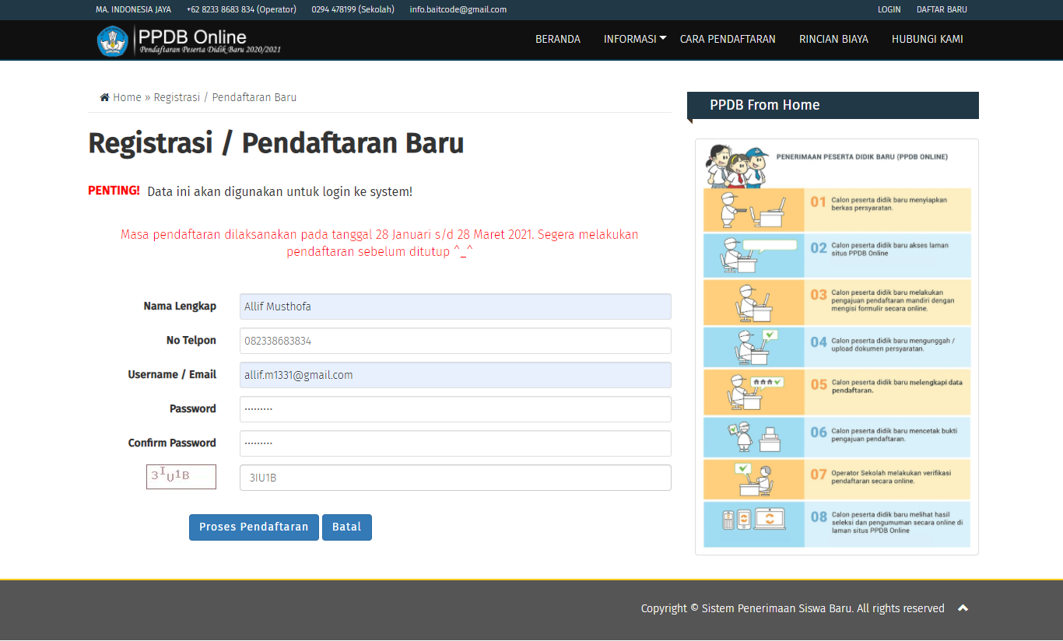
Task: Go to CARA PENDAFTARAN page
Action: 728,39
